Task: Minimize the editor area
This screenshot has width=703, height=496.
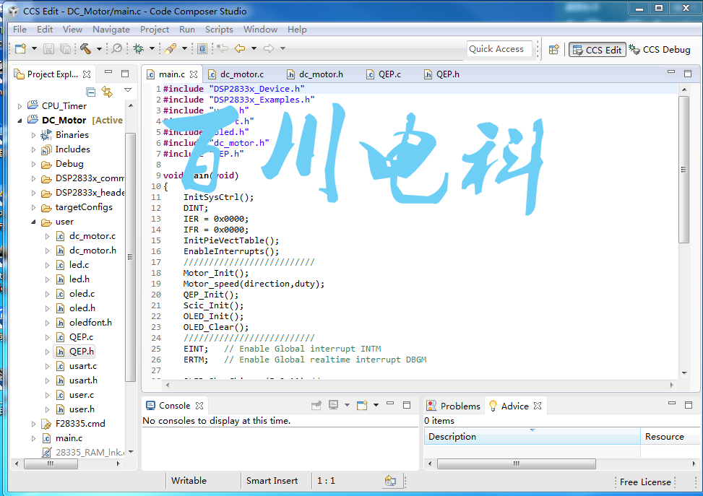Action: pos(671,71)
